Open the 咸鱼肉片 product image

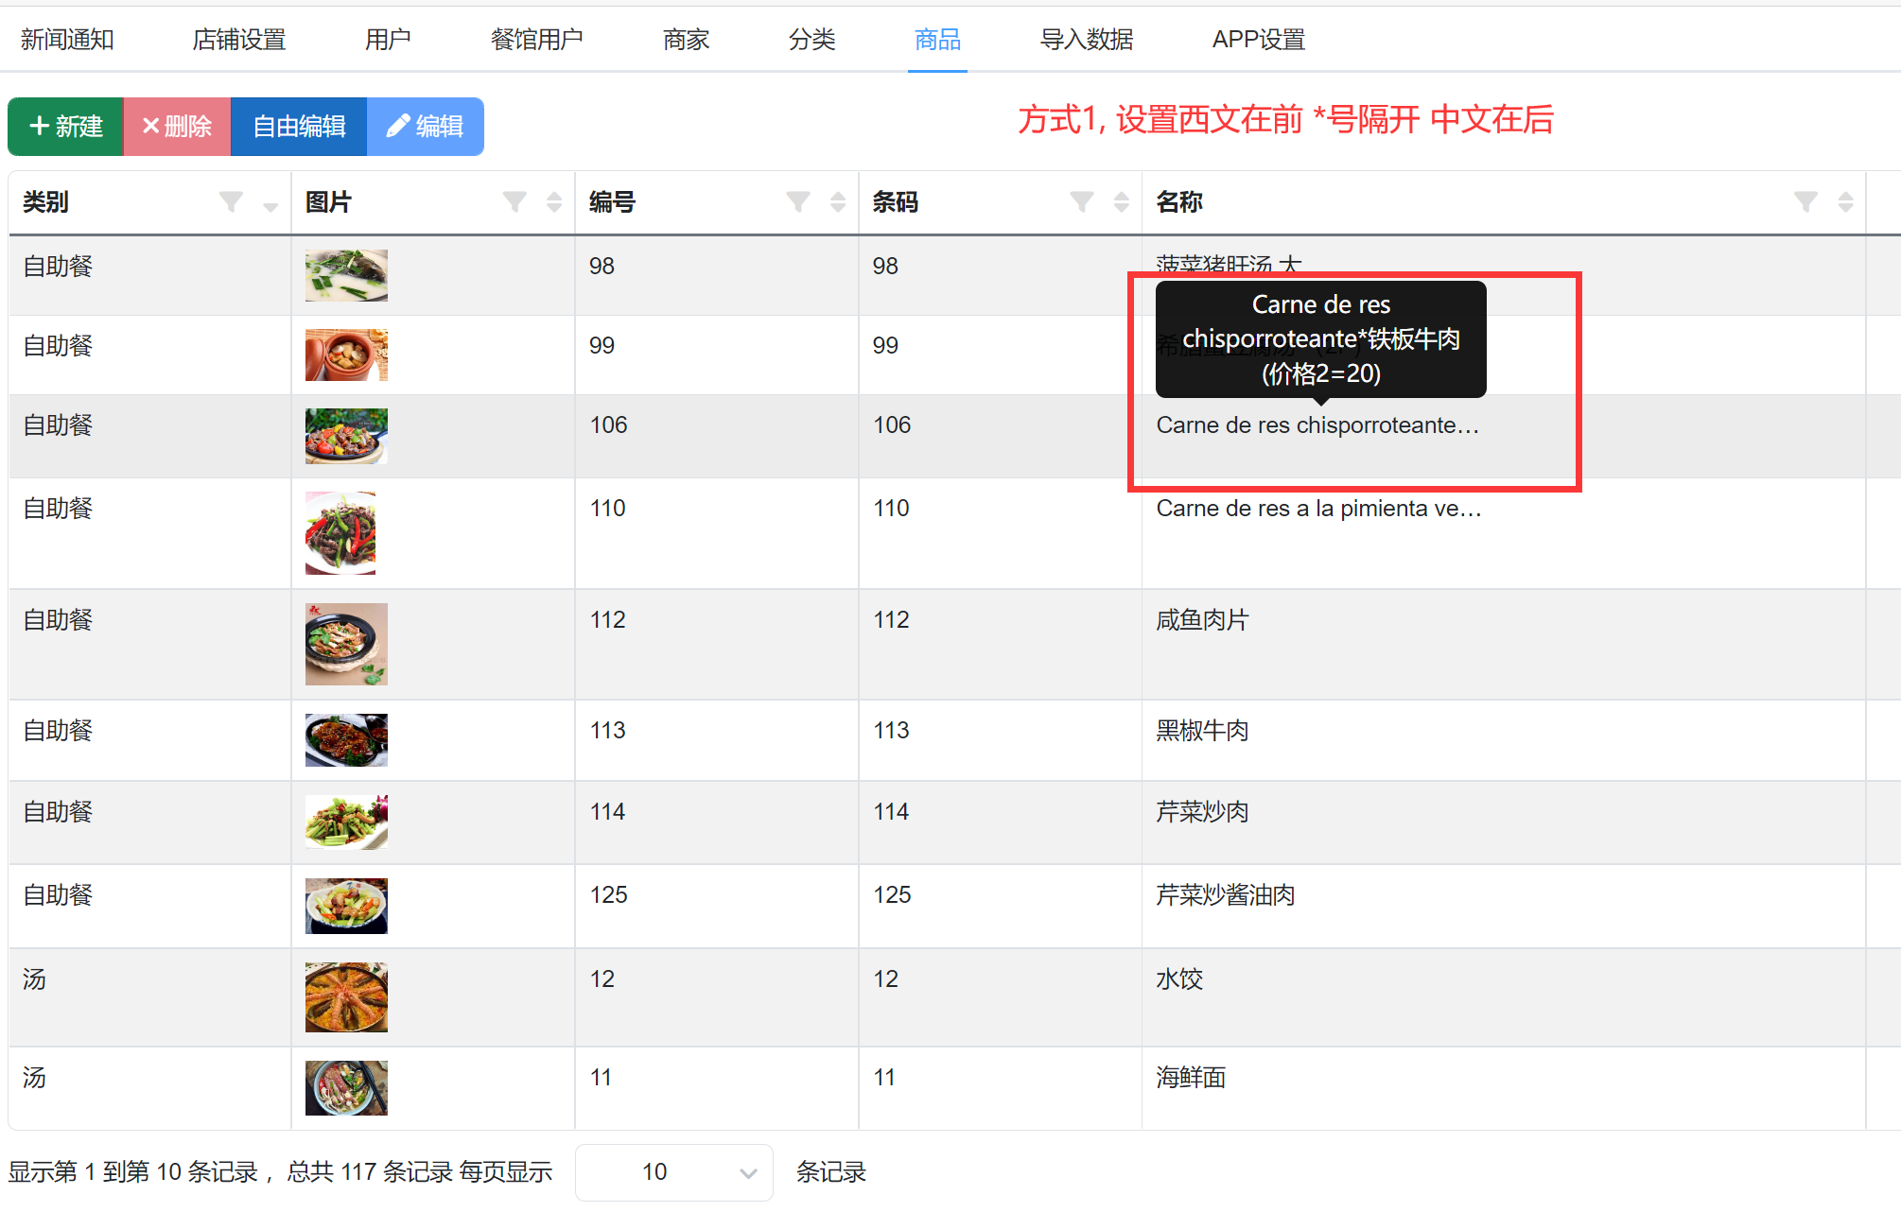(x=346, y=644)
